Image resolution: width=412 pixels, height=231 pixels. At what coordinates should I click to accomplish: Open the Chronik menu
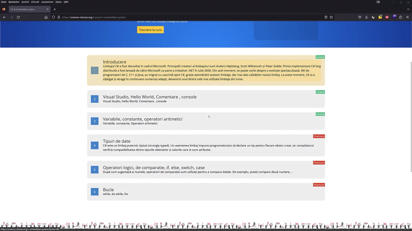pos(35,2)
